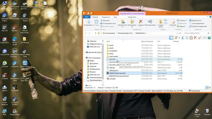Select the screenShot folder row
Image resolution: width=212 pixels, height=119 pixels.
tap(144, 51)
